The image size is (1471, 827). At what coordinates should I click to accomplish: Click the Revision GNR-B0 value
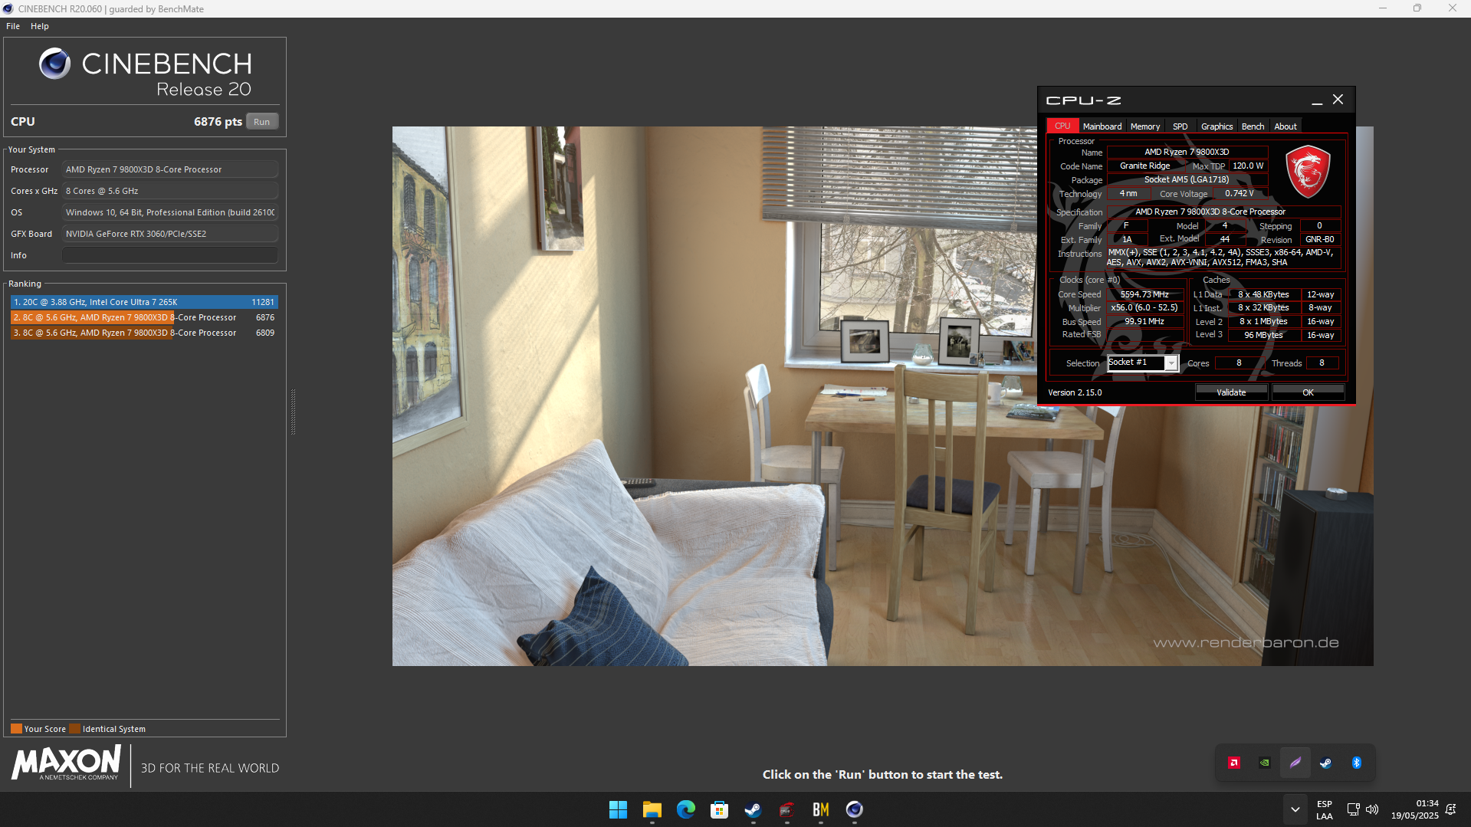click(1319, 240)
